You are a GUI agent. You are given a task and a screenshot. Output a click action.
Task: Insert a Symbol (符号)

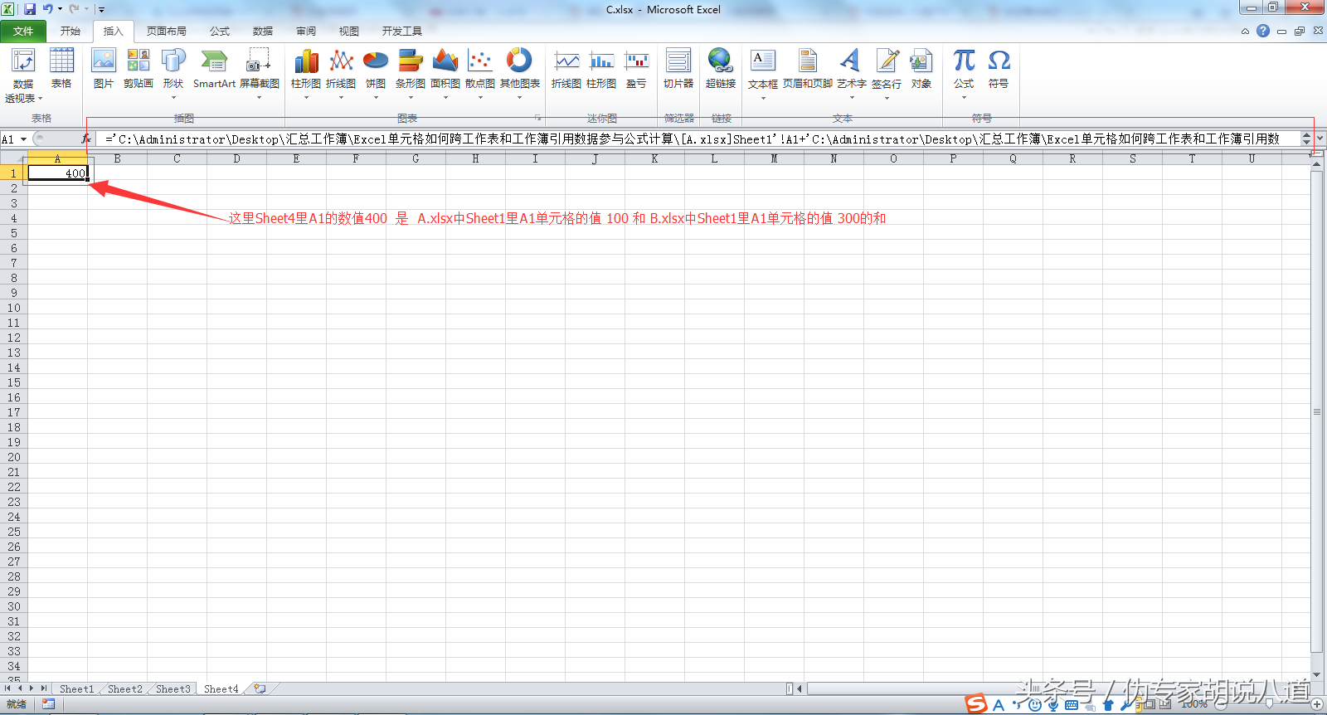[999, 69]
